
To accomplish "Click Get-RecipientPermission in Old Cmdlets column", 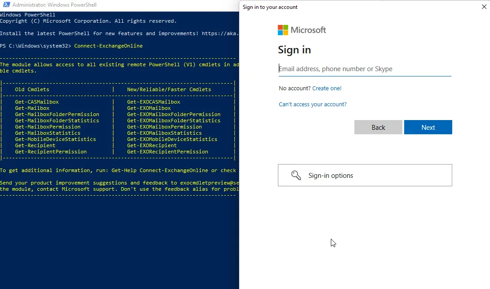I will pyautogui.click(x=51, y=152).
